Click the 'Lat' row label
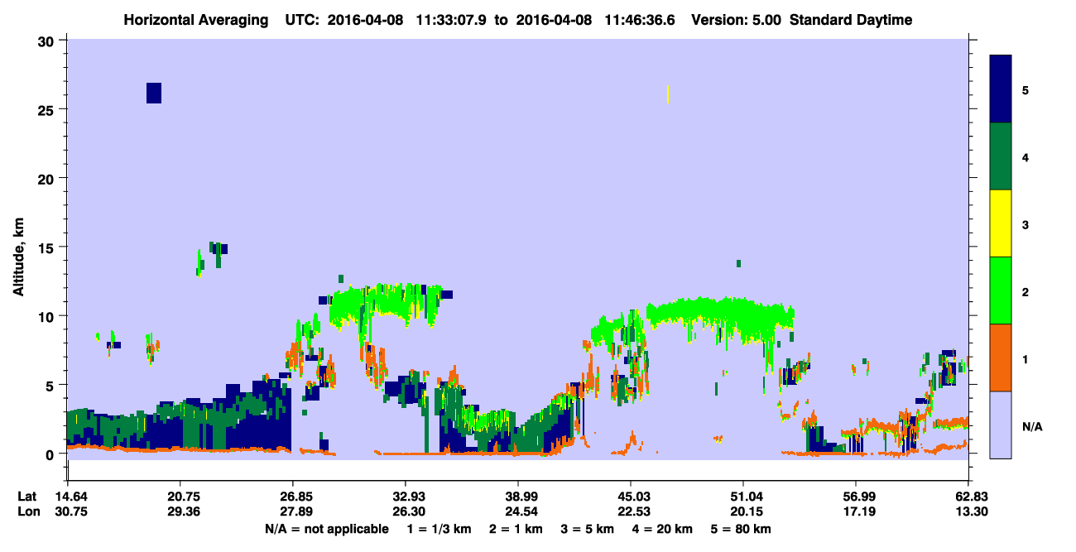This screenshot has height=552, width=1076. coord(27,496)
